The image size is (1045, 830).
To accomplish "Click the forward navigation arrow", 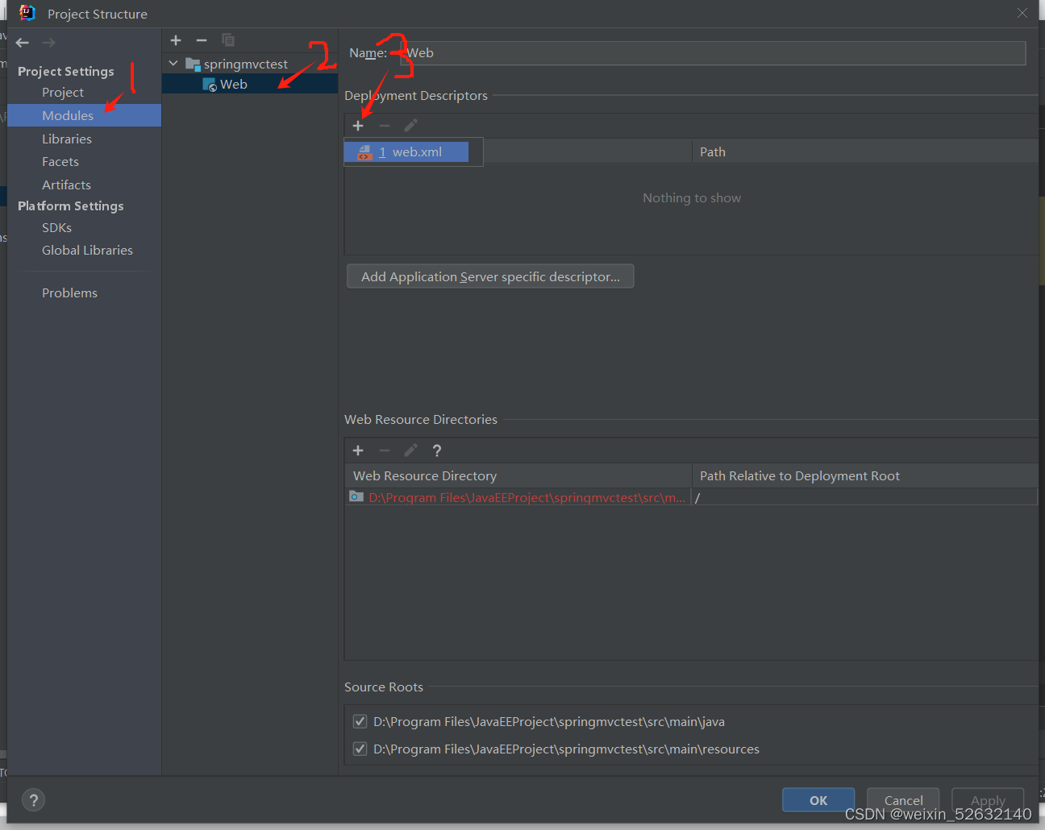I will [48, 42].
